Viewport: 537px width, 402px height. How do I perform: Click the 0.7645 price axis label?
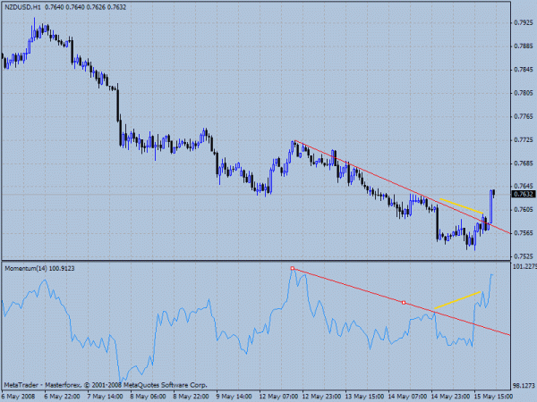click(x=524, y=187)
